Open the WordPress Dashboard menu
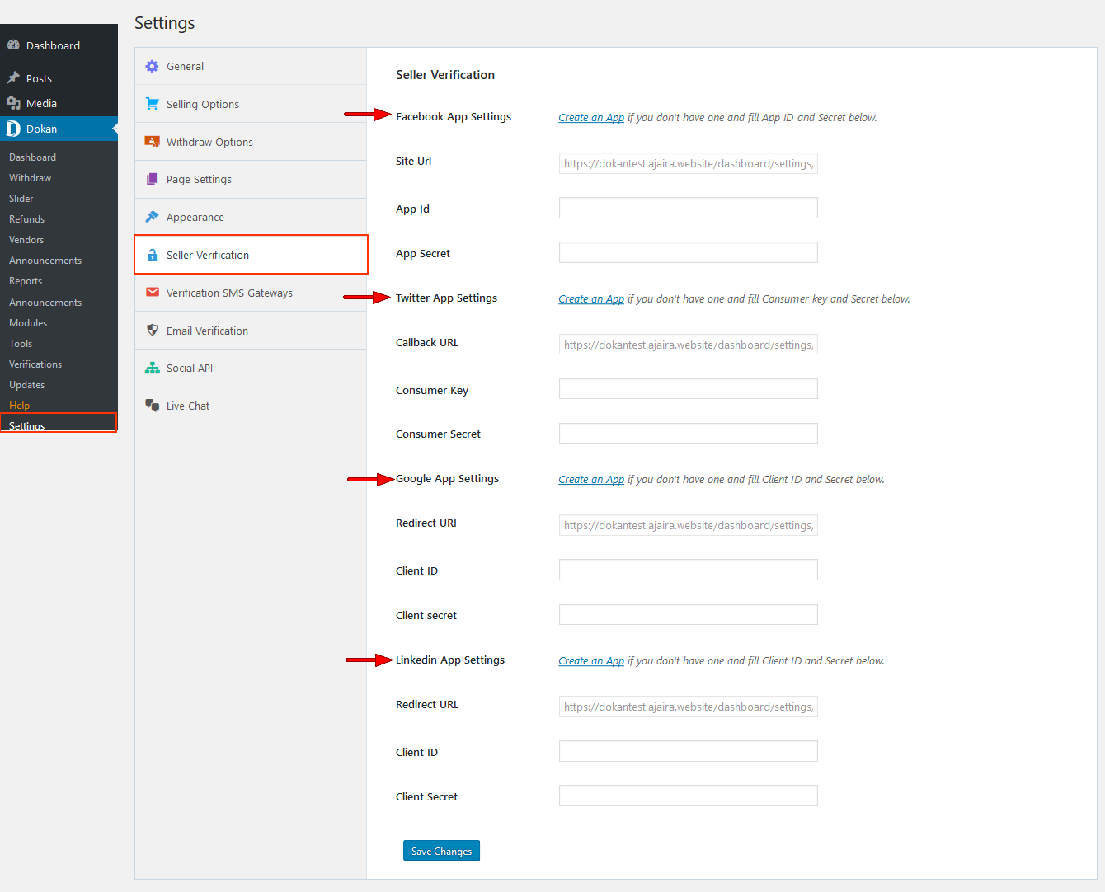The height and width of the screenshot is (892, 1105). (59, 45)
